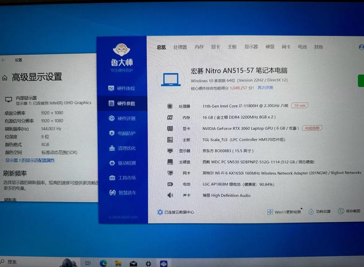
Task: Click 保存截图 button
Action: (x=349, y=211)
